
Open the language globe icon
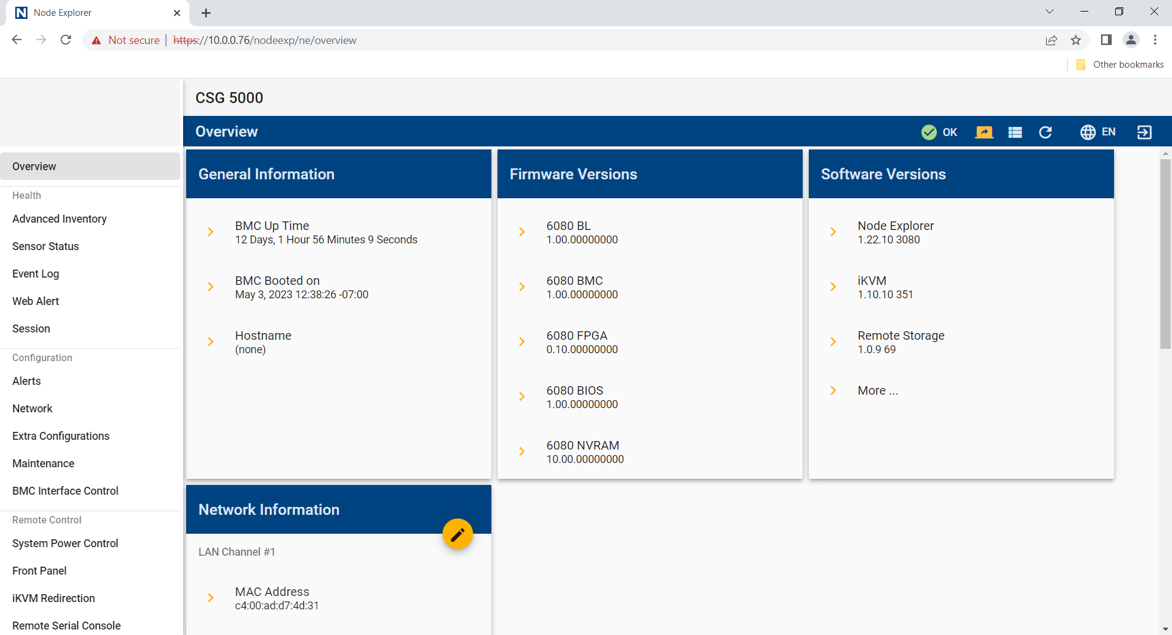tap(1088, 132)
